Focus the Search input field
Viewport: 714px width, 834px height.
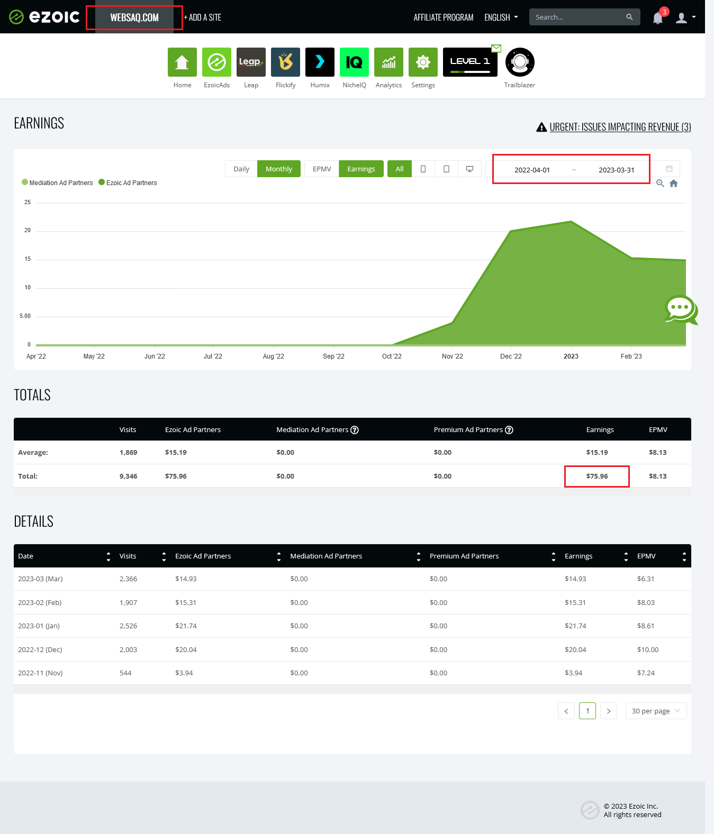pos(578,17)
